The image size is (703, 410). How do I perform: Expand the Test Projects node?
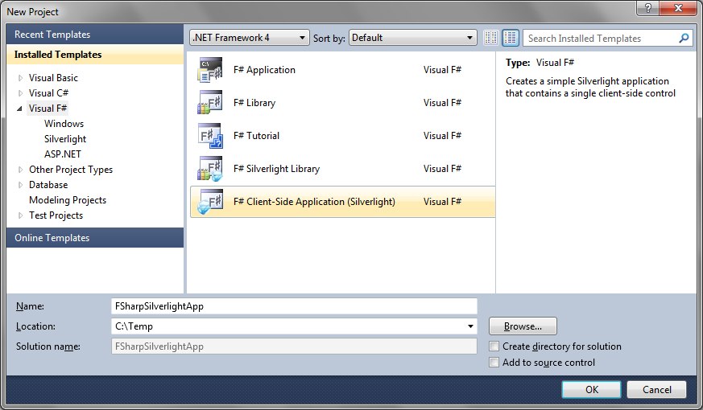click(20, 215)
